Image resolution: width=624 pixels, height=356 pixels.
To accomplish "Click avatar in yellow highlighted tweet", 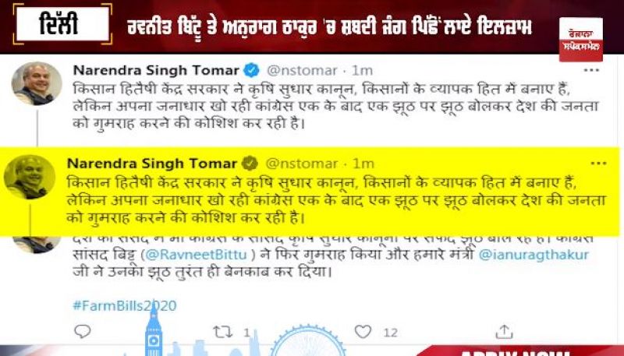I will click(x=30, y=177).
